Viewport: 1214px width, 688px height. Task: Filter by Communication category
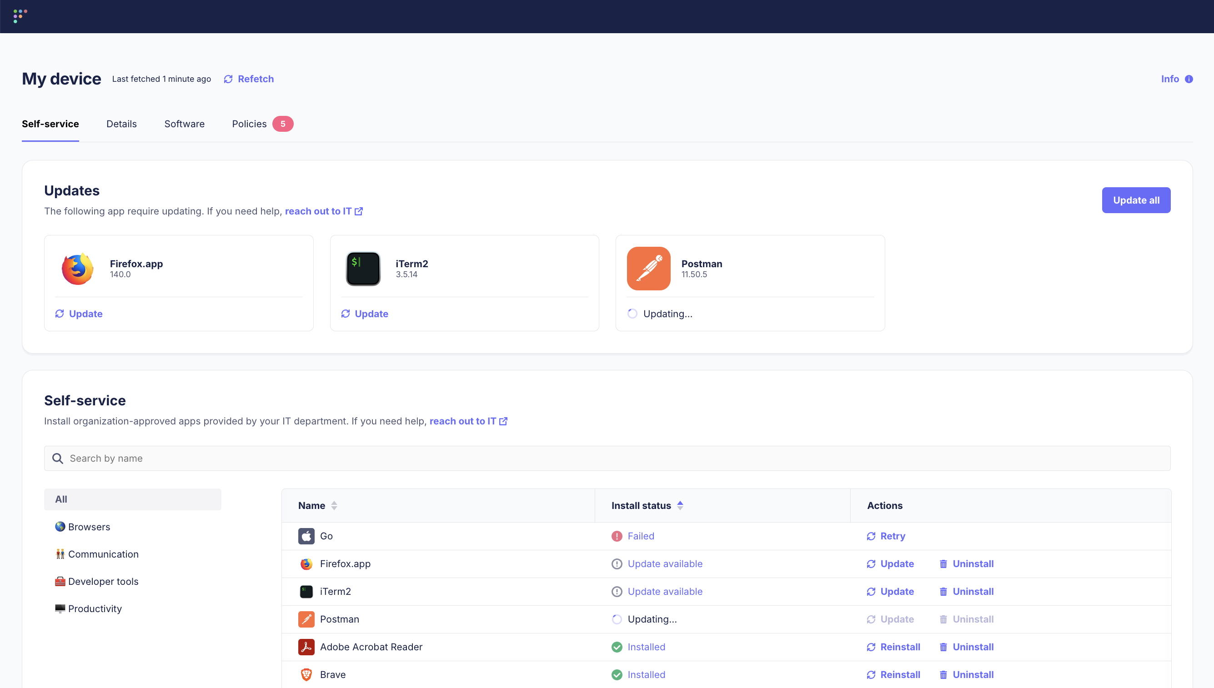[96, 554]
